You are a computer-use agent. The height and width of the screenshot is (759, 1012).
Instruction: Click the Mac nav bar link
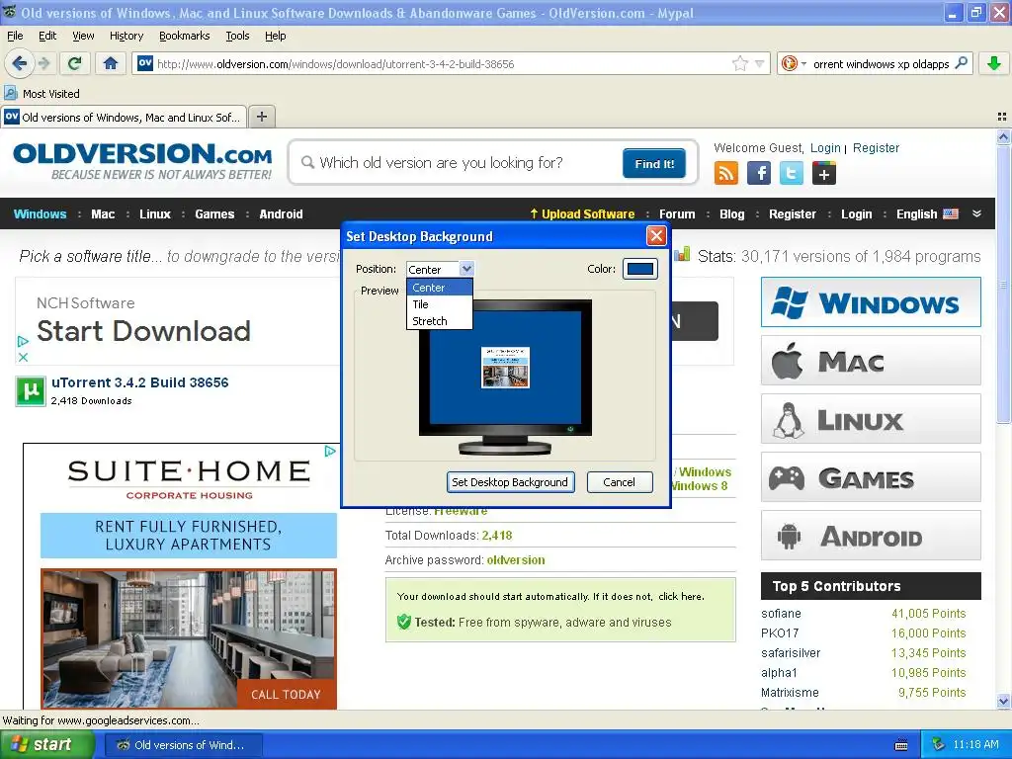(103, 214)
